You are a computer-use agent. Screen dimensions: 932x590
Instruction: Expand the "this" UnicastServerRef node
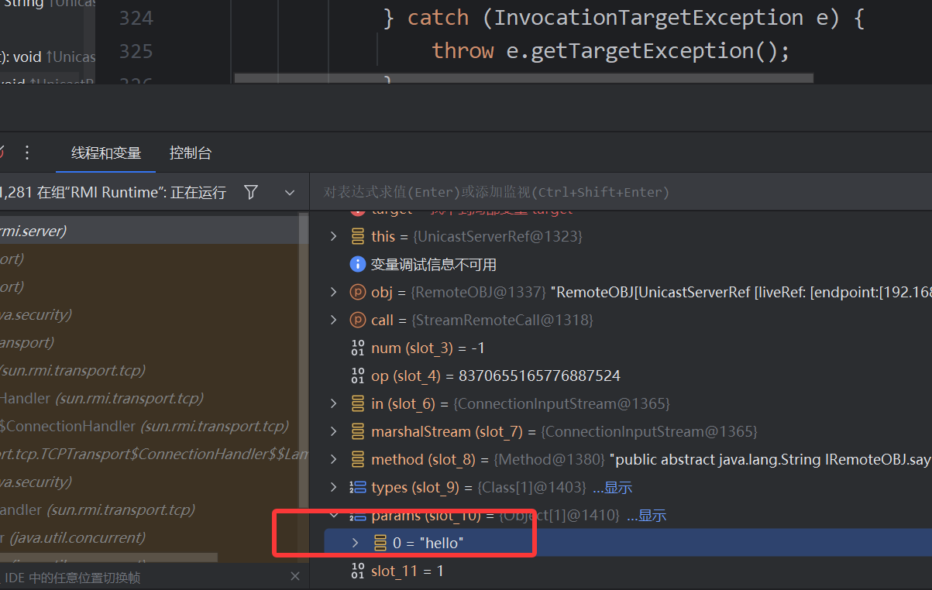click(334, 236)
